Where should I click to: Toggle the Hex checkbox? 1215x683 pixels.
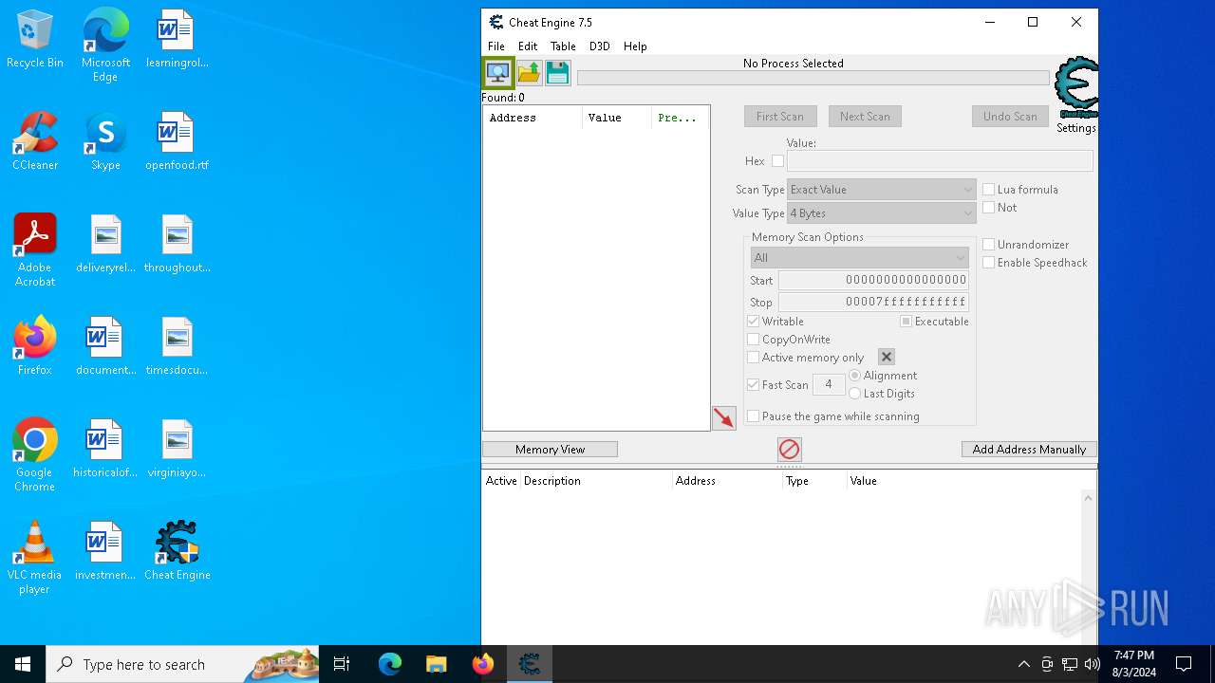point(777,161)
